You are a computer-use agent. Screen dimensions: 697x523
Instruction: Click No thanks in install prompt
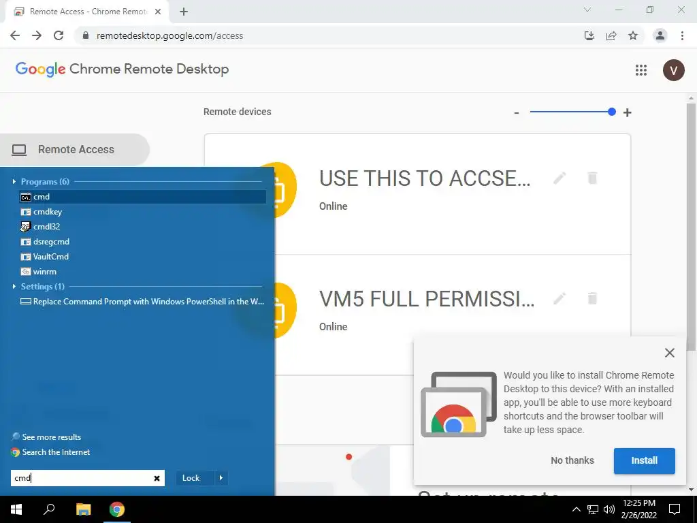pos(572,460)
